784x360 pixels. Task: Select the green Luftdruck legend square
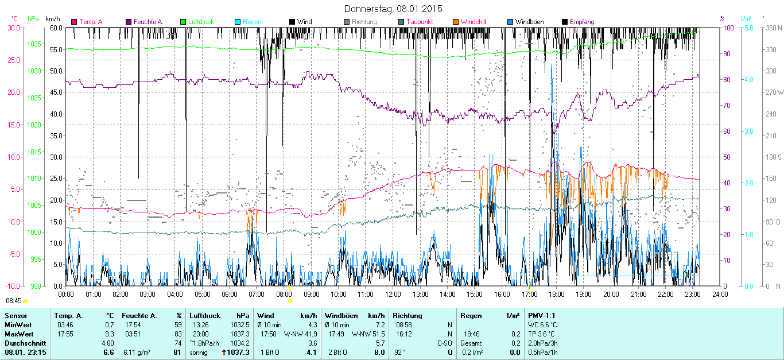point(183,22)
